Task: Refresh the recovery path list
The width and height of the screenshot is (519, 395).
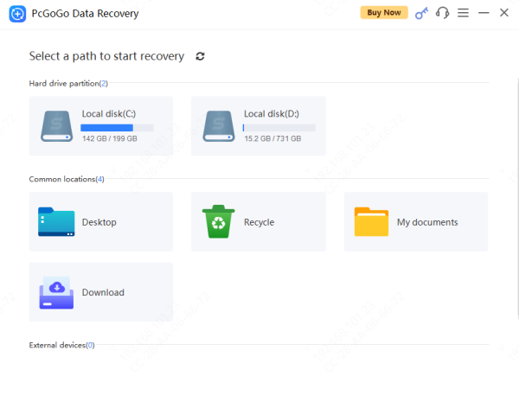Action: click(x=201, y=56)
